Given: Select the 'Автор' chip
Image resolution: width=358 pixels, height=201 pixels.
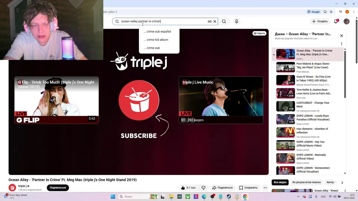Looking at the screenshot, I should (331, 182).
